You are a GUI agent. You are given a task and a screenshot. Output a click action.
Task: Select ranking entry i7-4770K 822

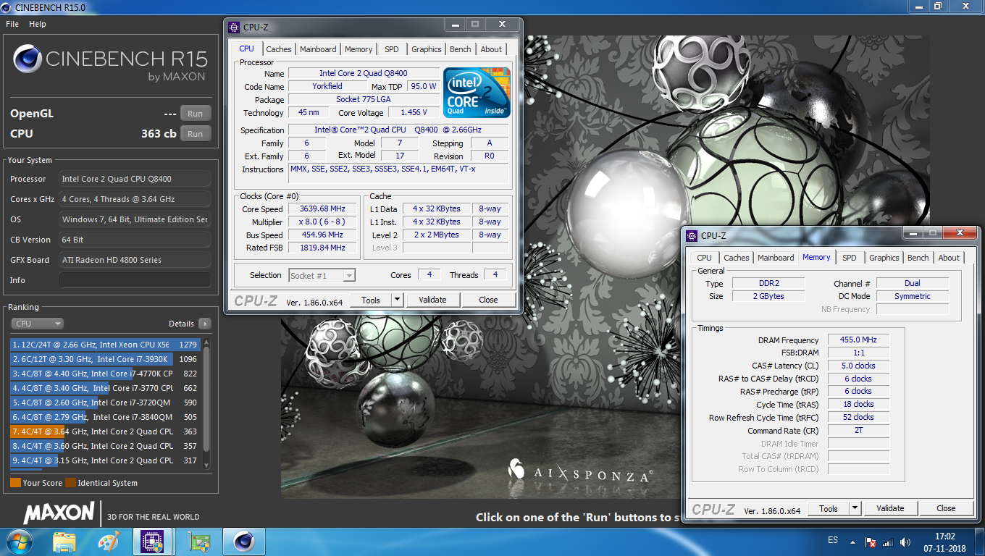pyautogui.click(x=105, y=374)
